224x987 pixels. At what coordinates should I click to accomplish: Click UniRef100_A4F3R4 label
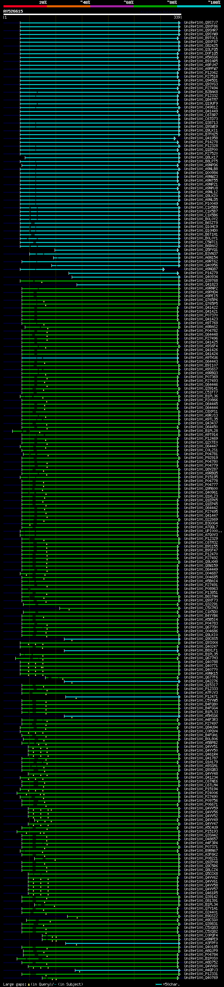click(x=201, y=842)
